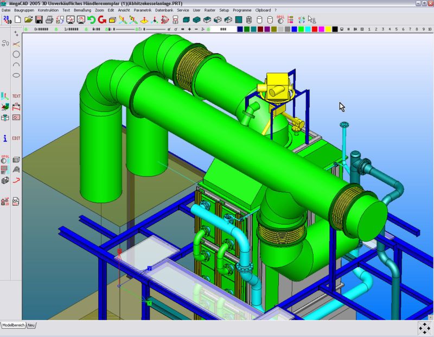434x337 pixels.
Task: Switch to 2D/3D mode using the 2D3D icon
Action: pos(7,20)
